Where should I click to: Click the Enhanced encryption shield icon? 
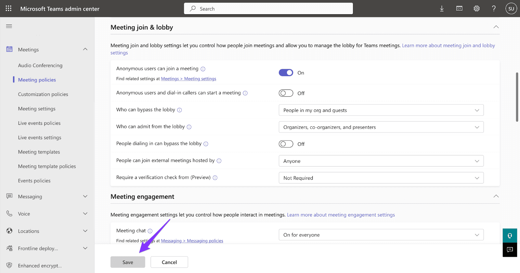(x=9, y=265)
